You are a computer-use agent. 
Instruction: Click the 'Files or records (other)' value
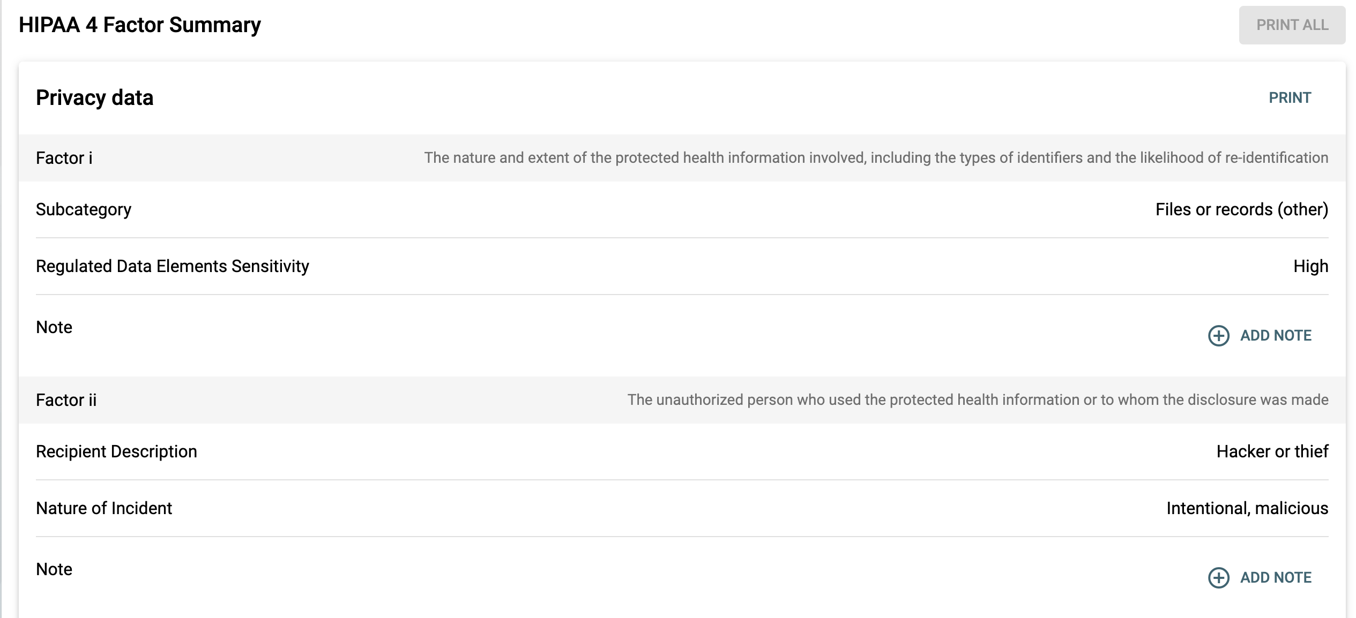pyautogui.click(x=1241, y=209)
